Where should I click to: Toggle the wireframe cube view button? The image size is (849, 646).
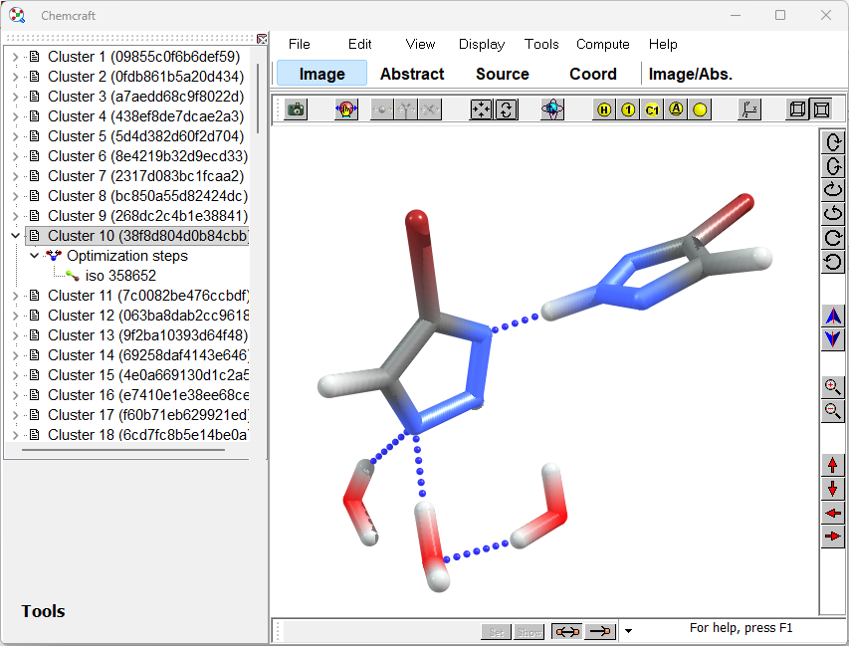pos(797,109)
